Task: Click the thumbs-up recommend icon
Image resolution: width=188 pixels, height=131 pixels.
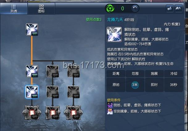Action: (x=170, y=9)
